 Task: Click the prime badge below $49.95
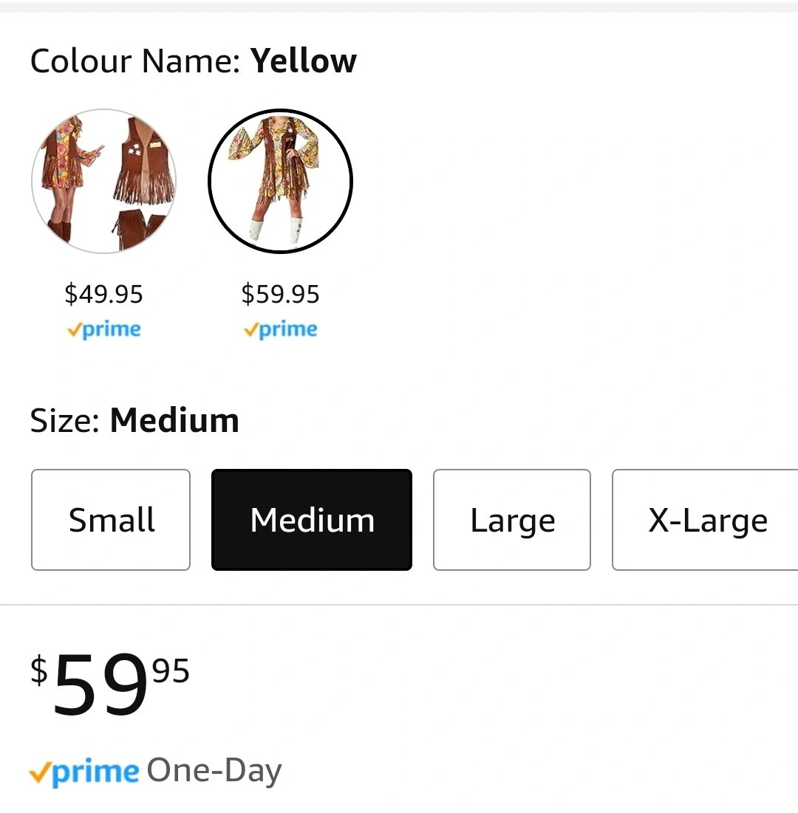103,329
